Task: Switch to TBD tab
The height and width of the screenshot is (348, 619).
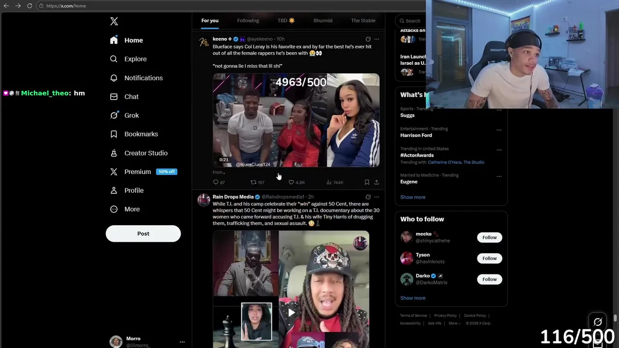Action: pos(286,21)
